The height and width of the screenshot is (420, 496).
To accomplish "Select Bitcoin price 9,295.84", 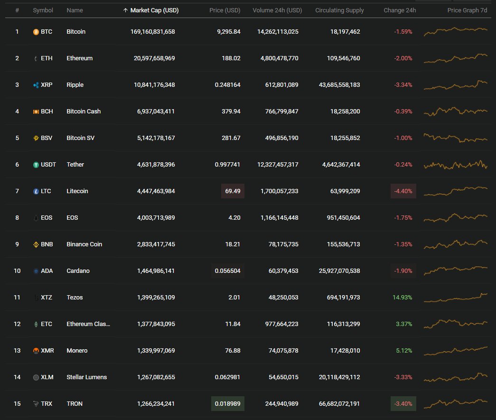I will (x=228, y=32).
